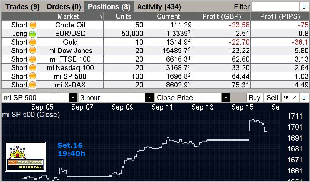Screen dimensions: 310x182
Task: Click the orange icon in mi FTSE 100 row
Action: tap(33, 59)
